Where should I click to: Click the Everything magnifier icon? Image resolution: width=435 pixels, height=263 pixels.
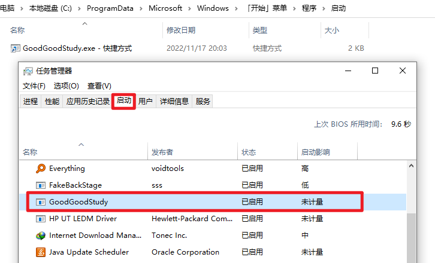pos(41,169)
